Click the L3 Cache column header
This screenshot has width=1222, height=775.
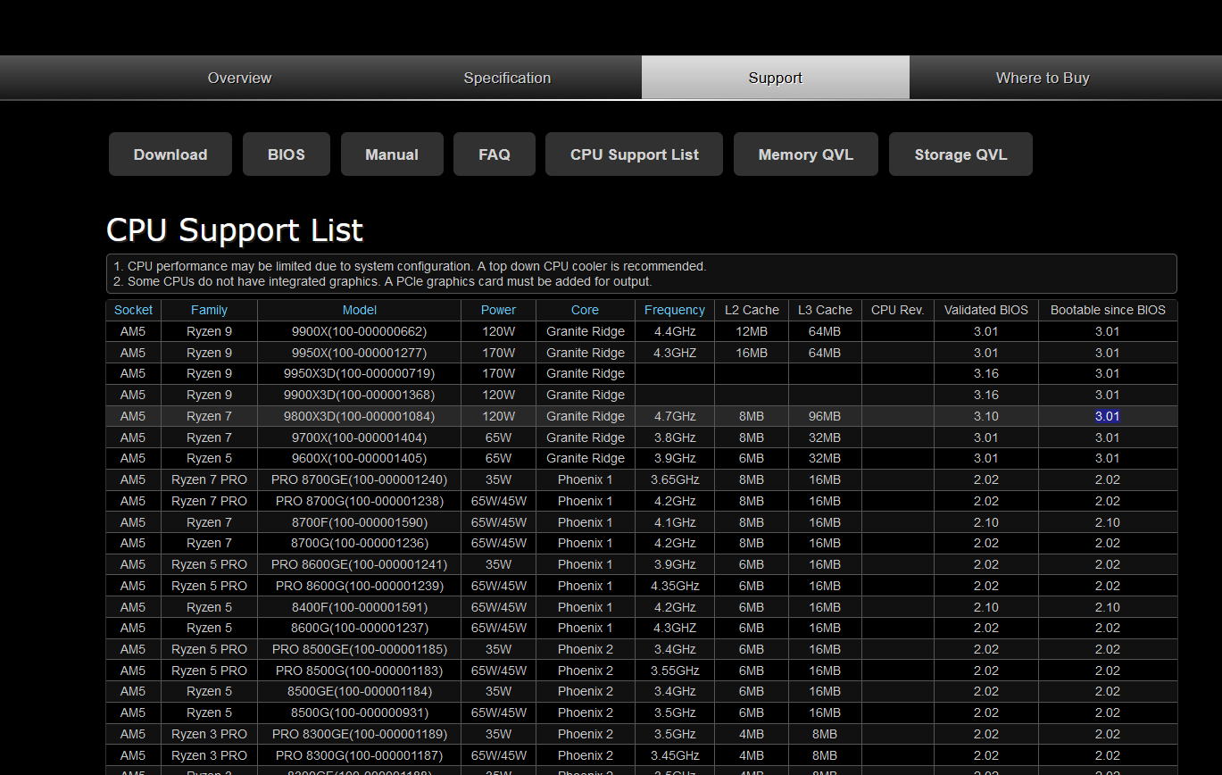point(825,310)
